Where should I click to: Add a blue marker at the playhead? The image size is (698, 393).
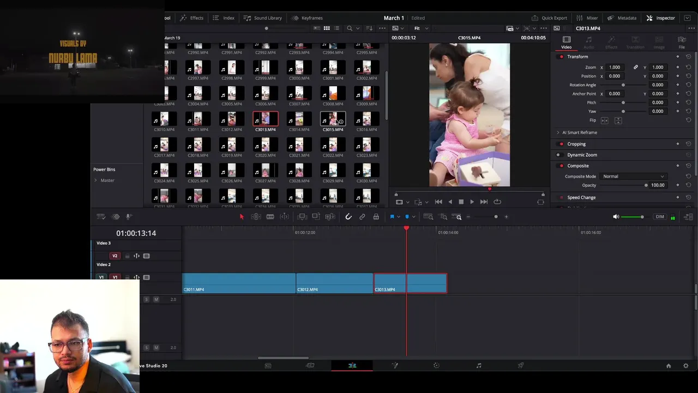pos(407,217)
